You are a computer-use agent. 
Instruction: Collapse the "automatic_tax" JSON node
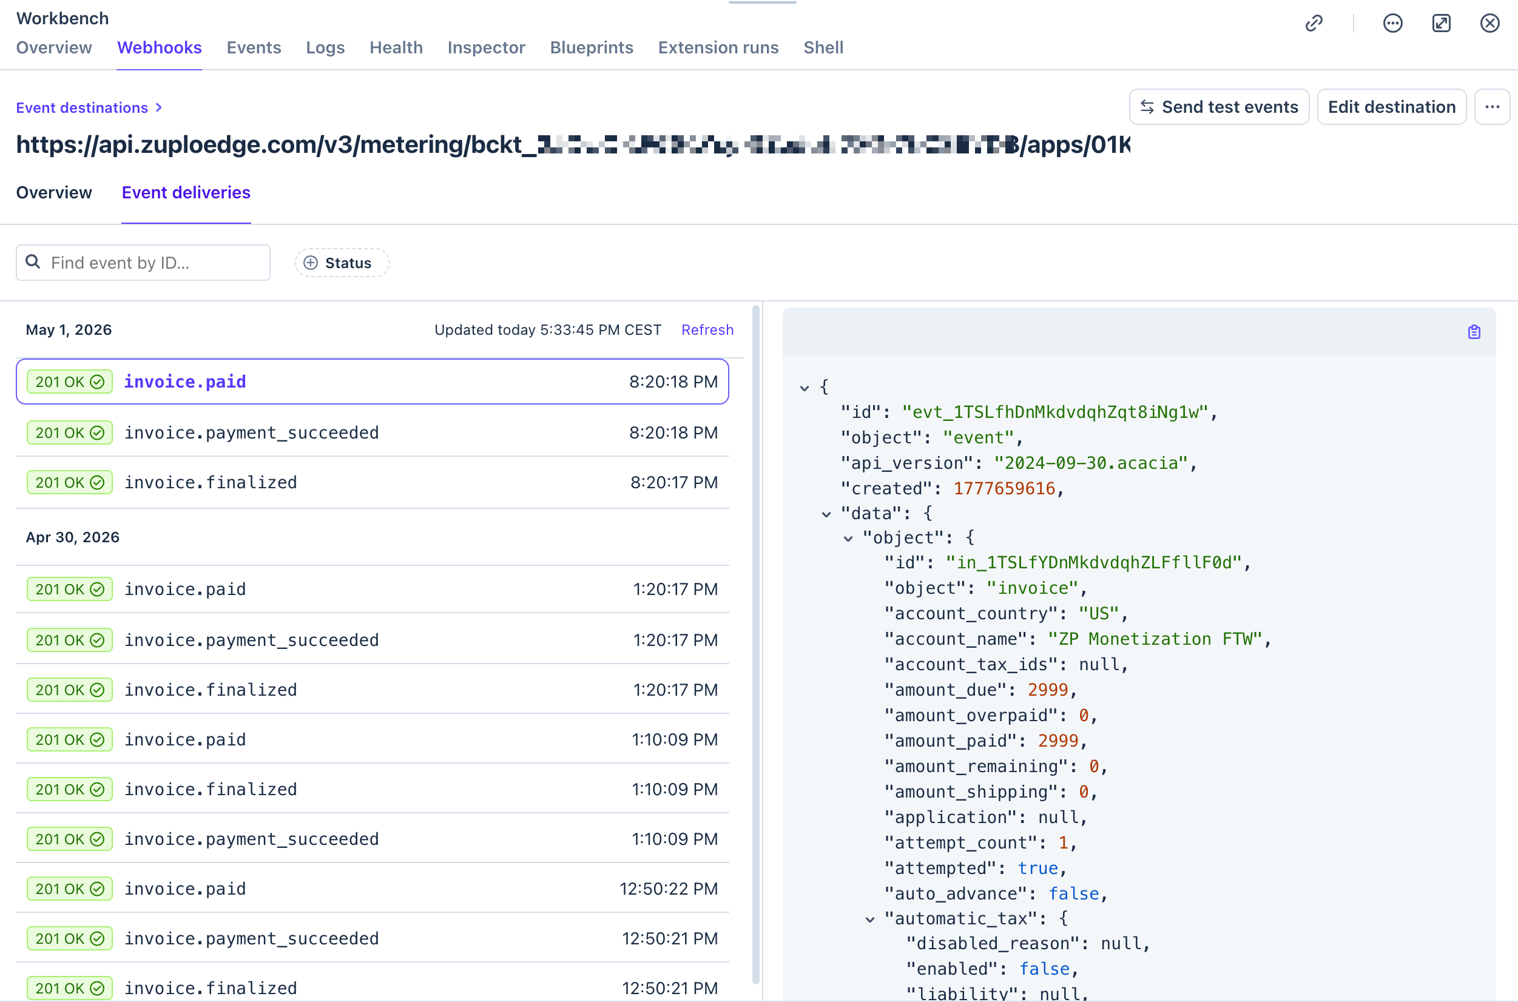(x=870, y=920)
